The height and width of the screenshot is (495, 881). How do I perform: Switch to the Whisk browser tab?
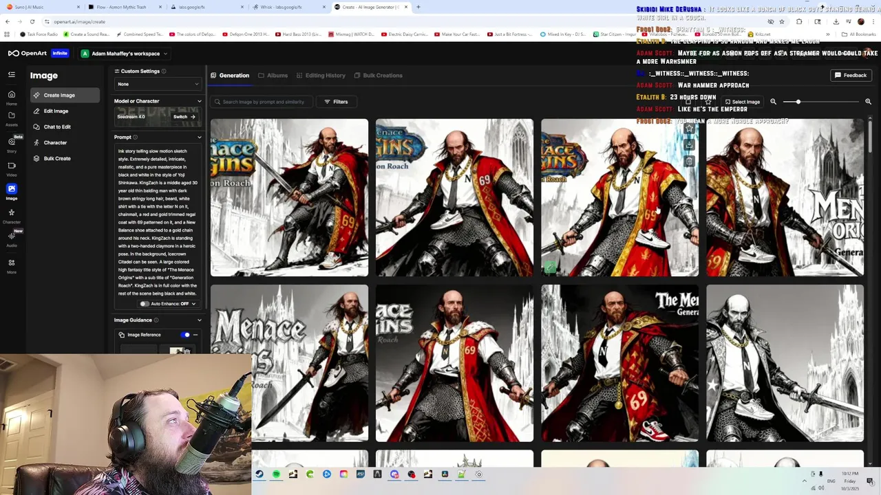click(288, 7)
